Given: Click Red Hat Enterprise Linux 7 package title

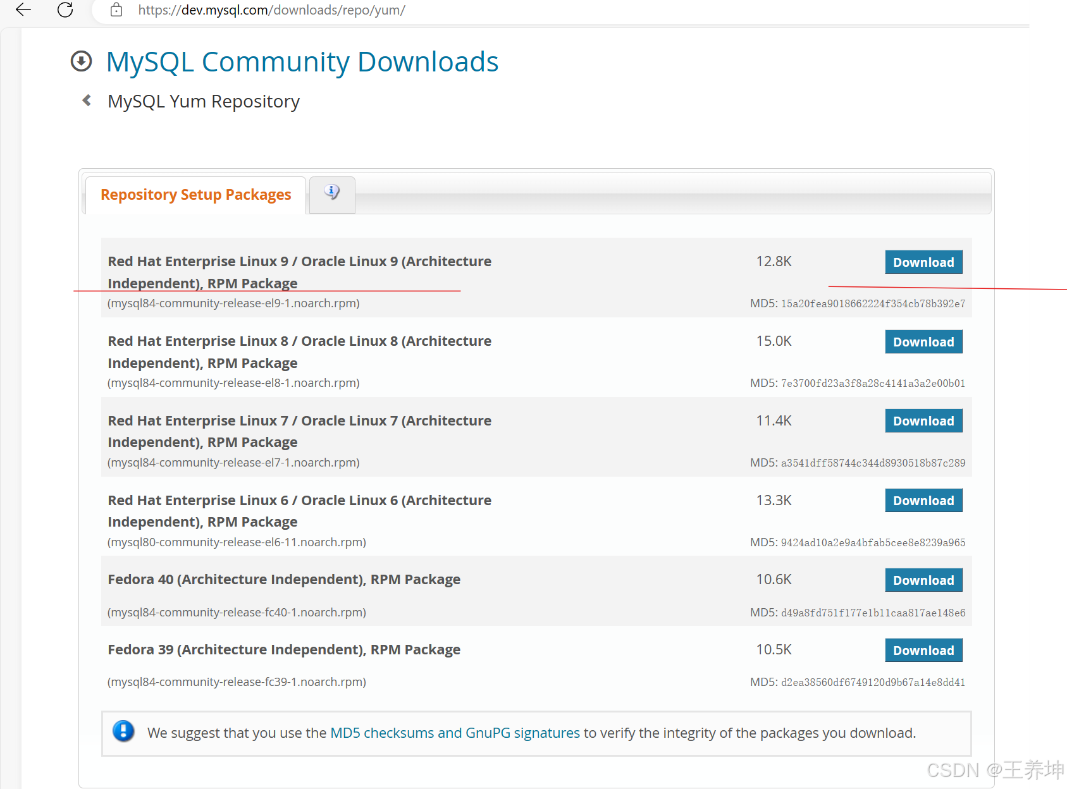Looking at the screenshot, I should (x=299, y=432).
